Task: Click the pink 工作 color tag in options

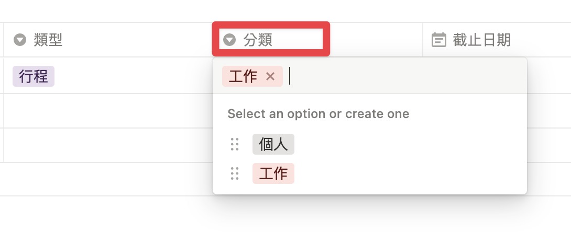Action: 273,173
